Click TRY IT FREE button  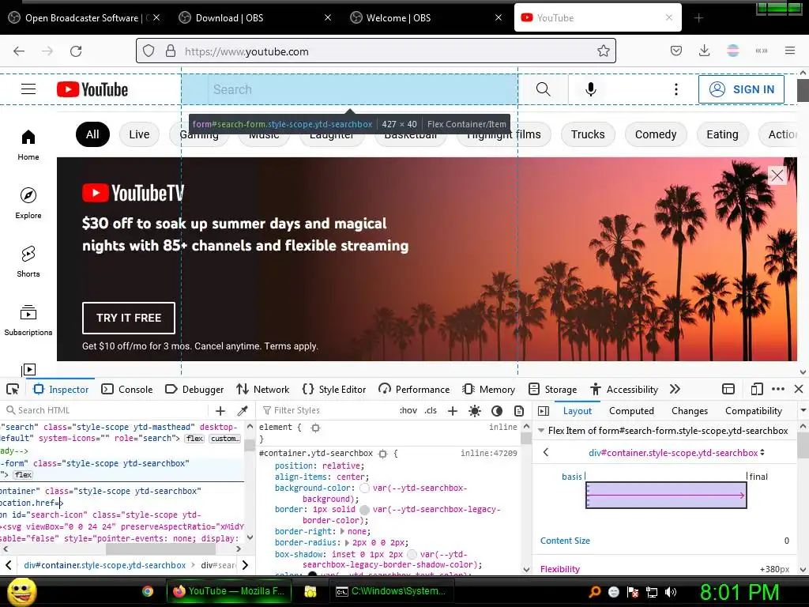click(x=129, y=318)
